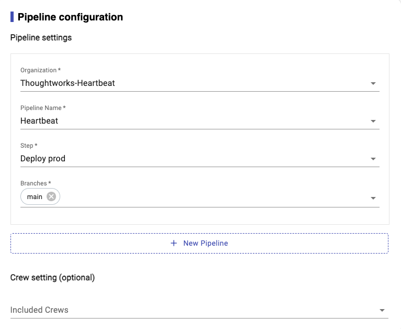Screen dimensions: 401x329
Task: Open the Organization select showing Thoughtworks-Heartbeat
Action: (188, 83)
